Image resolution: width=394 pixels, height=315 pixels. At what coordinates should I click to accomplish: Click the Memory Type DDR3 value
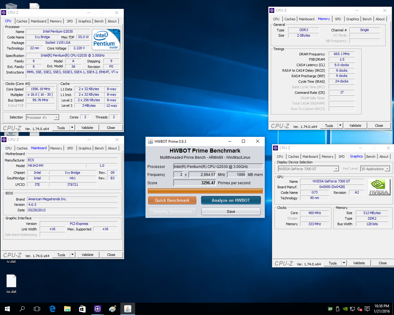(x=304, y=30)
